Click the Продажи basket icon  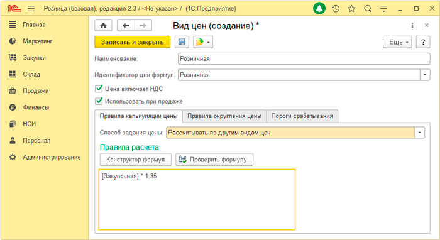13,90
